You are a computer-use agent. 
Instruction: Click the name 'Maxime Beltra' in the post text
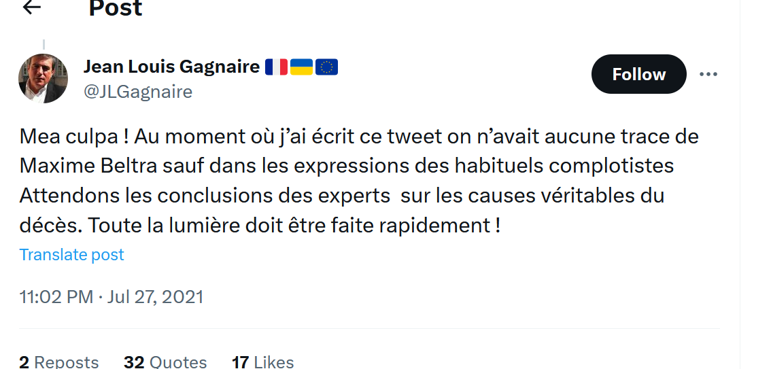coord(88,166)
